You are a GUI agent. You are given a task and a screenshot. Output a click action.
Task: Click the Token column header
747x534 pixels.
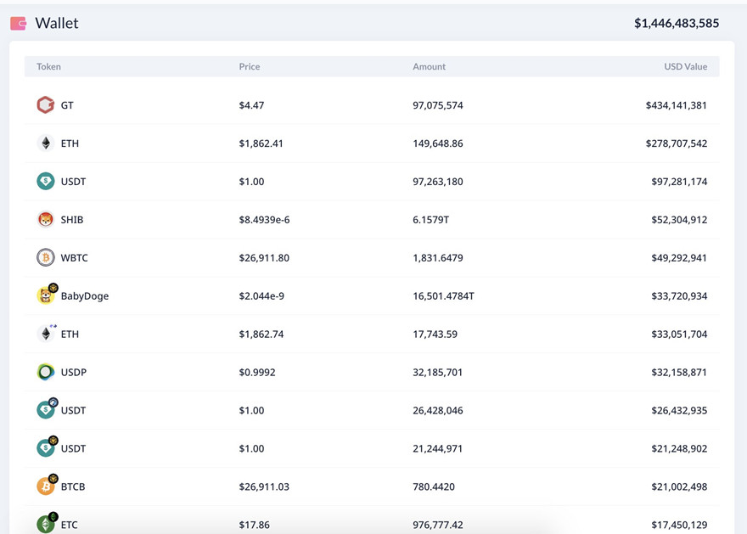tap(48, 67)
